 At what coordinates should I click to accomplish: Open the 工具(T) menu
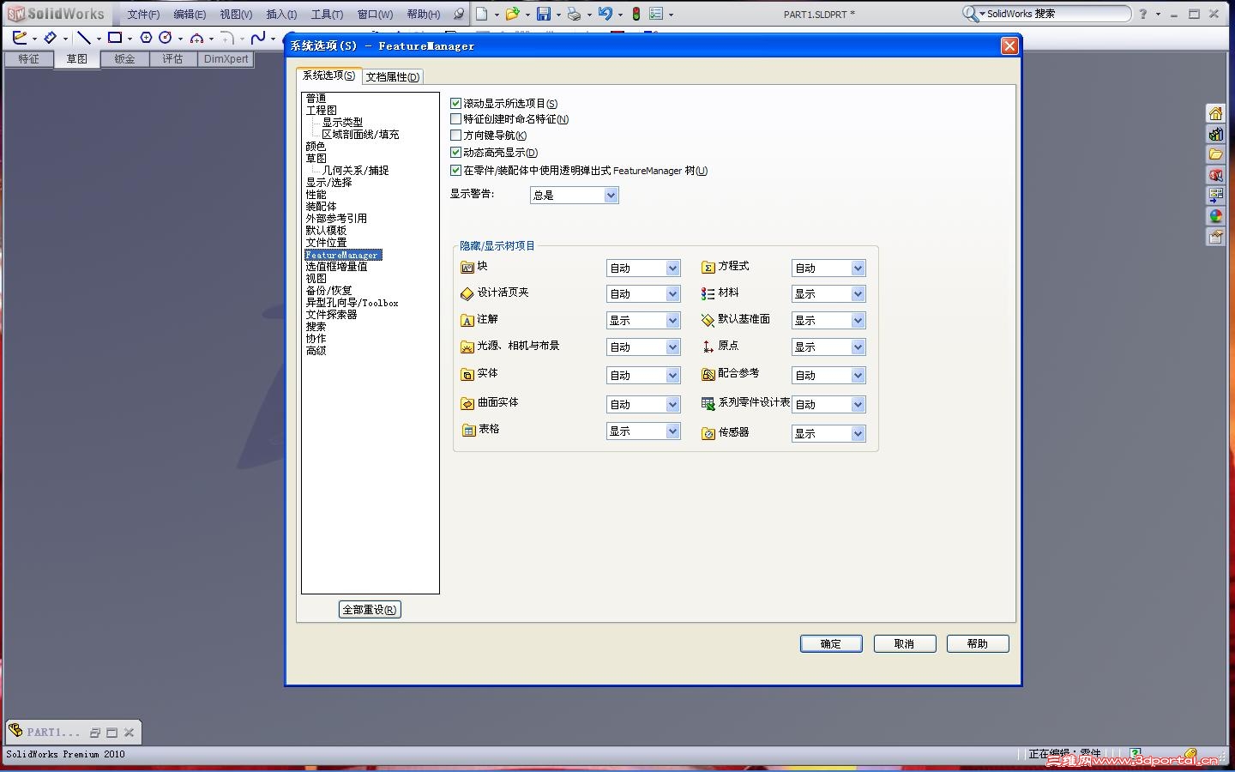pos(327,15)
